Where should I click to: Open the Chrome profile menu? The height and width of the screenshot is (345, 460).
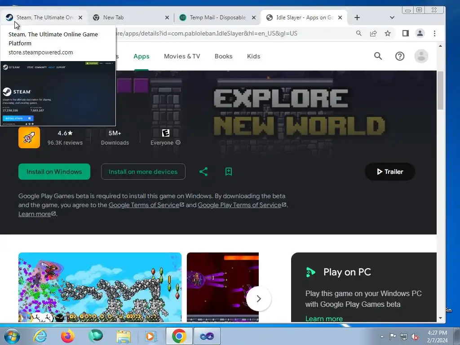point(420,33)
